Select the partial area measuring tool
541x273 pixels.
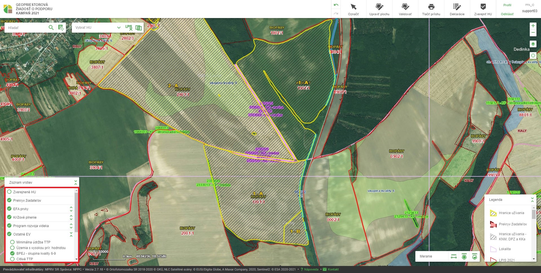475,256
